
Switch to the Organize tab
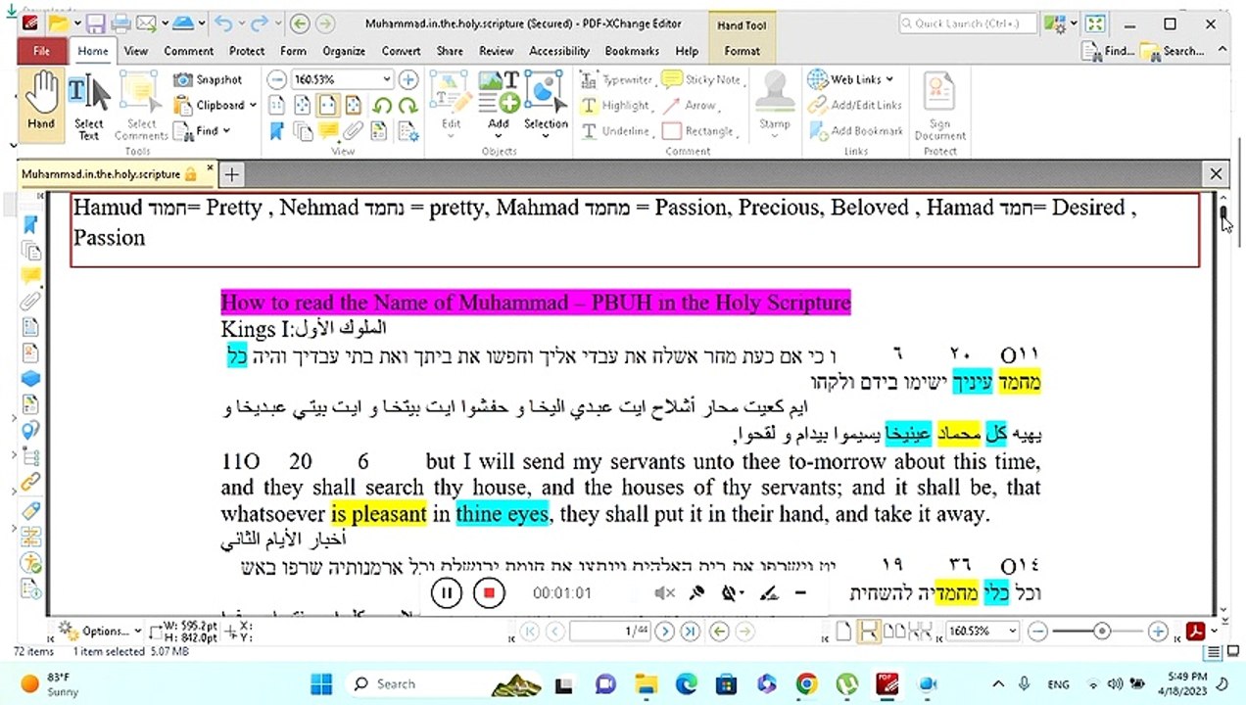pyautogui.click(x=344, y=51)
